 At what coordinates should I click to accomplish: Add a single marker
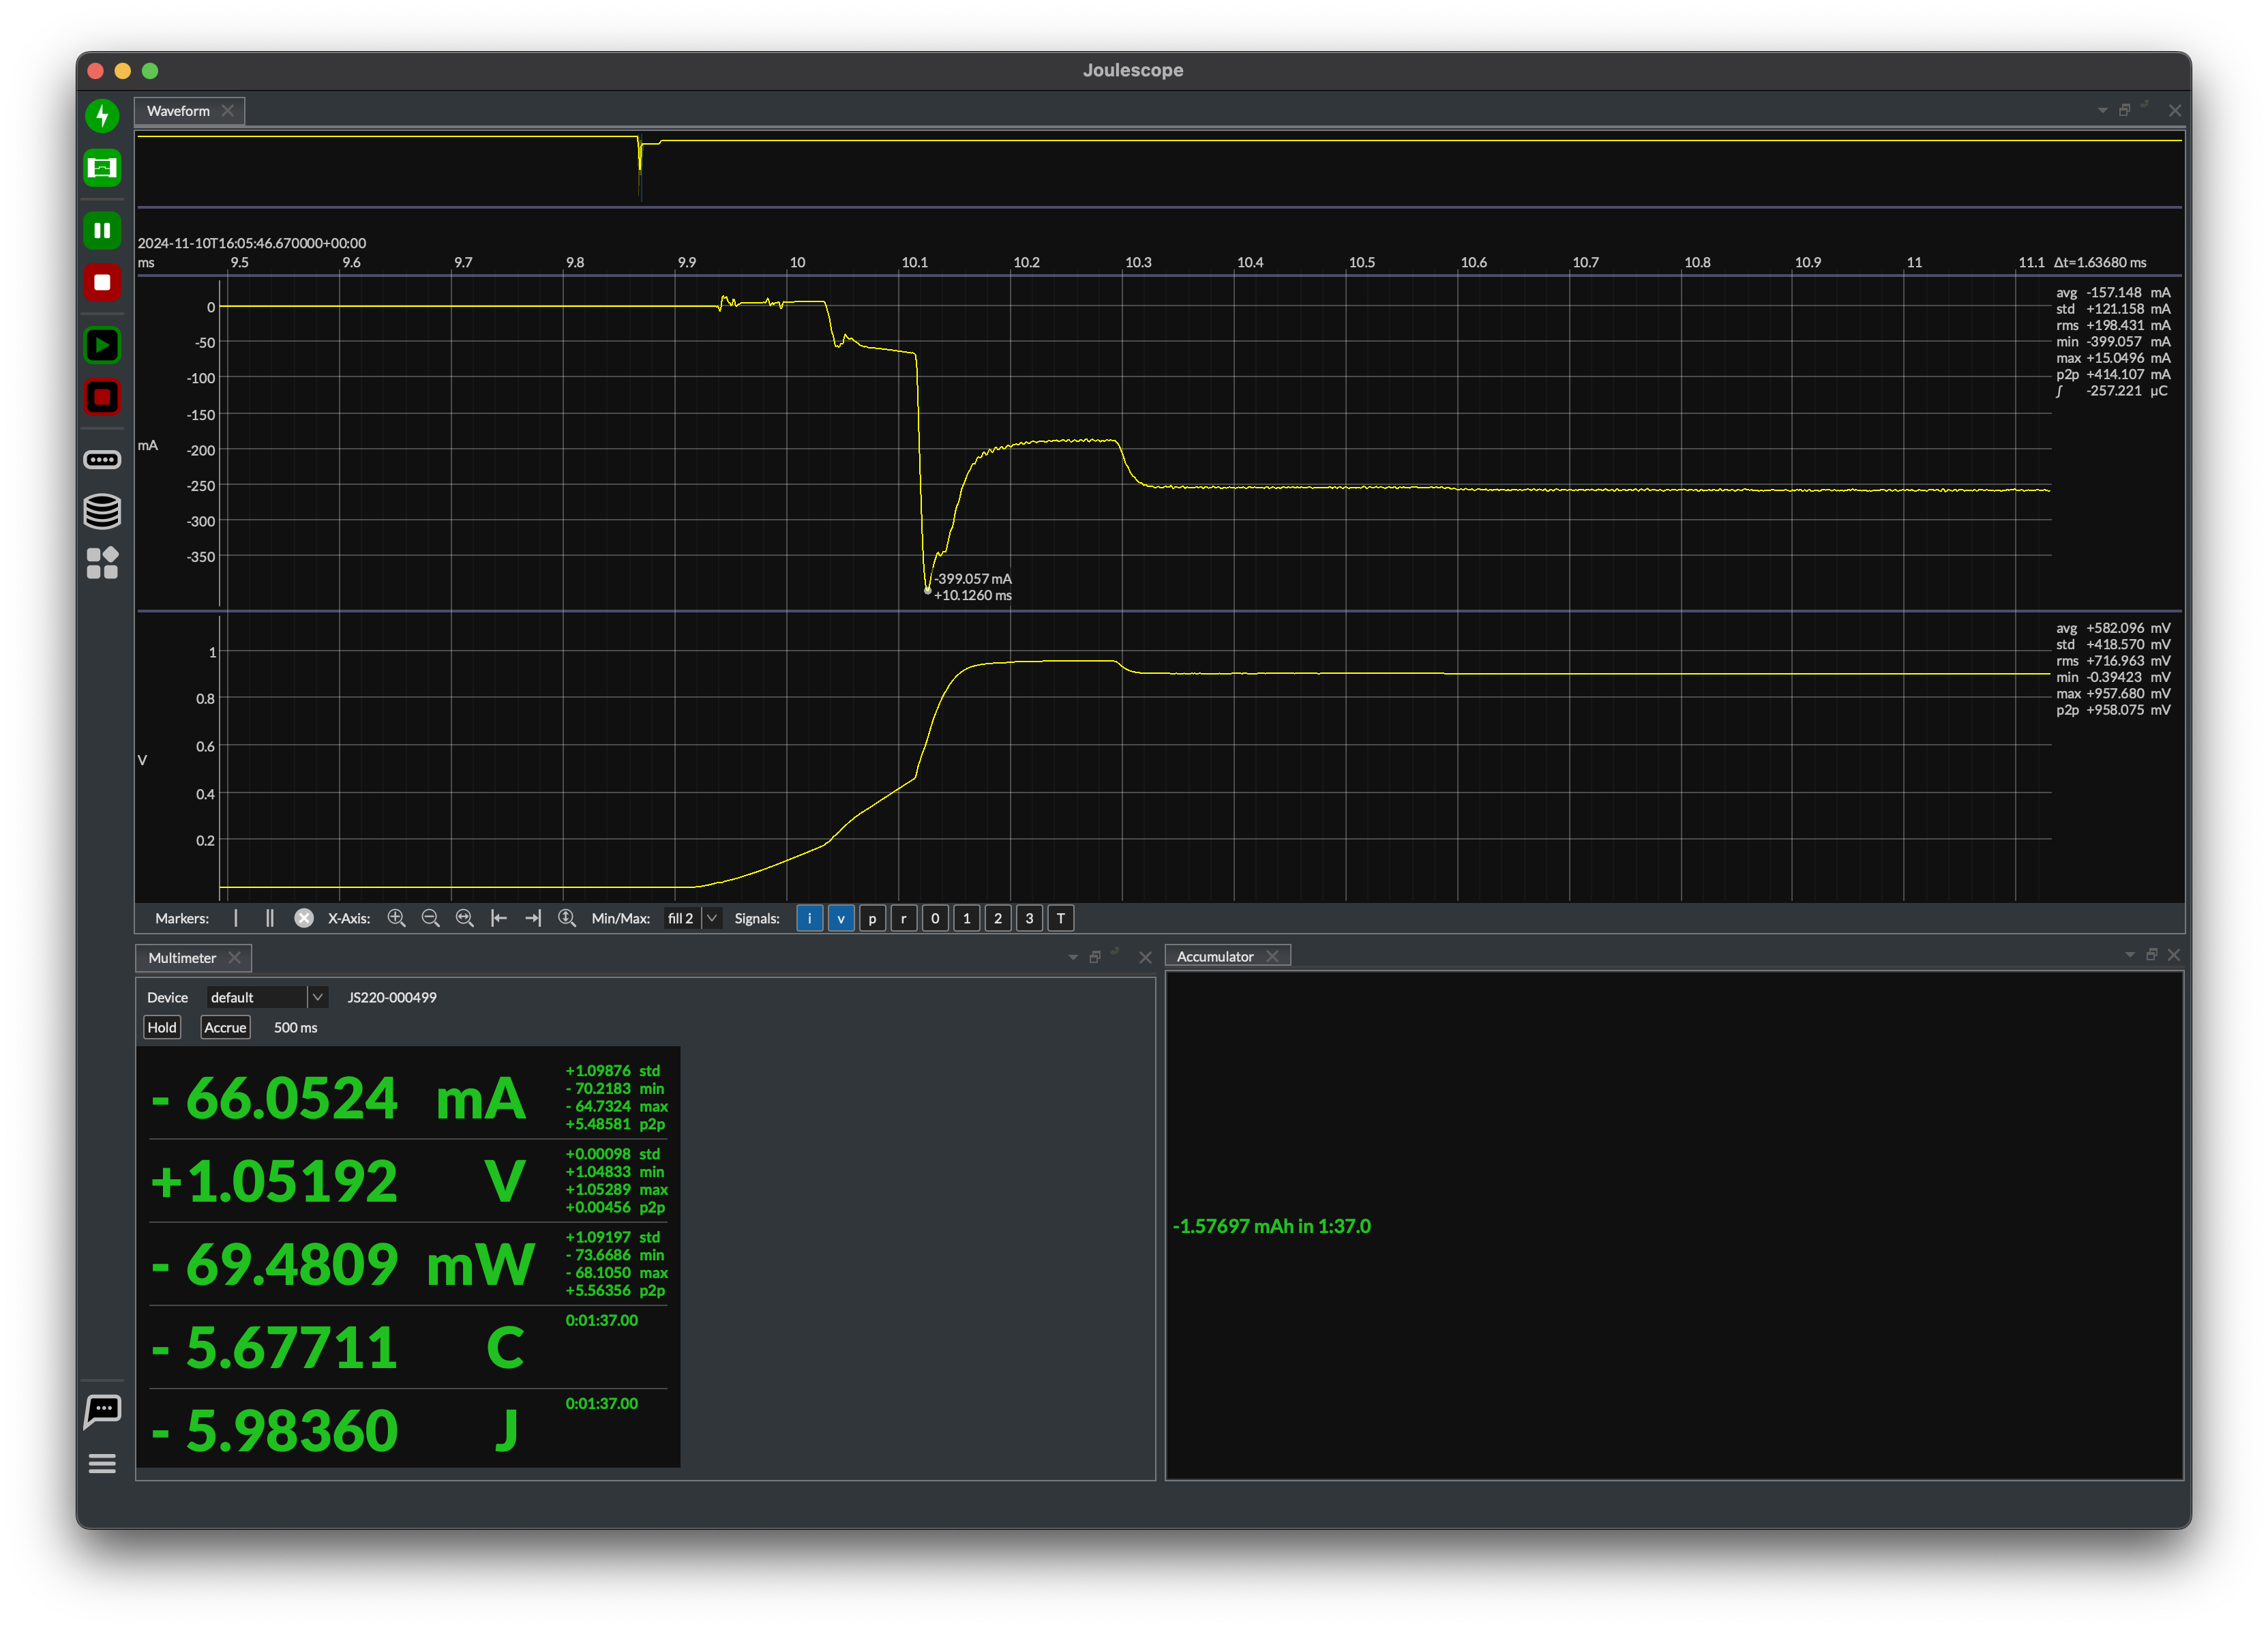[236, 918]
